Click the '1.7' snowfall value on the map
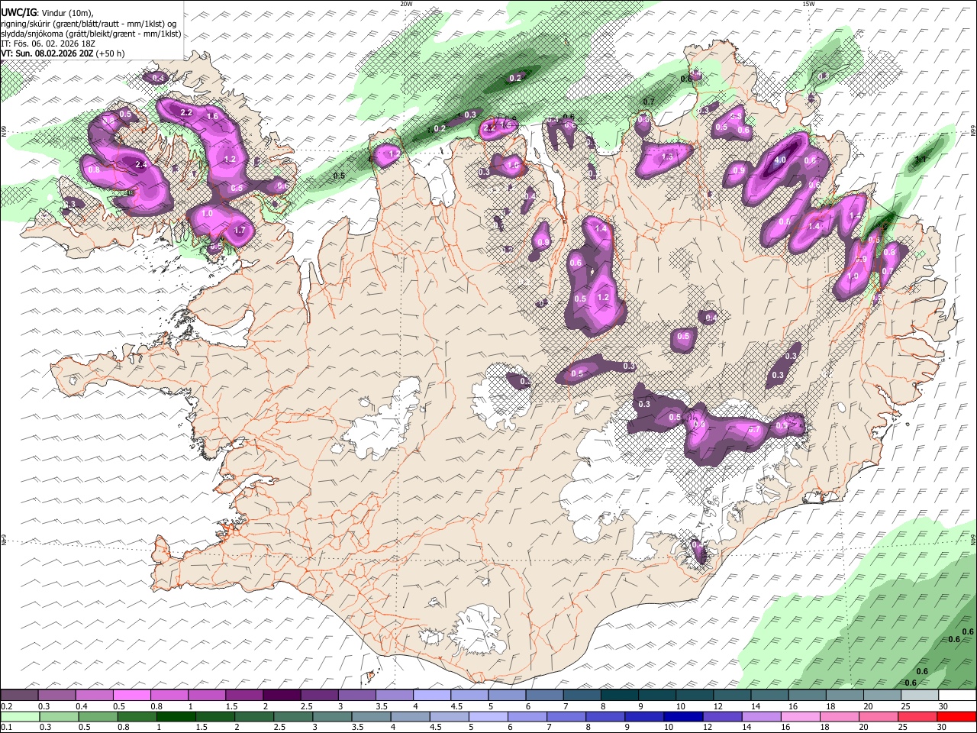The height and width of the screenshot is (733, 977). click(240, 231)
